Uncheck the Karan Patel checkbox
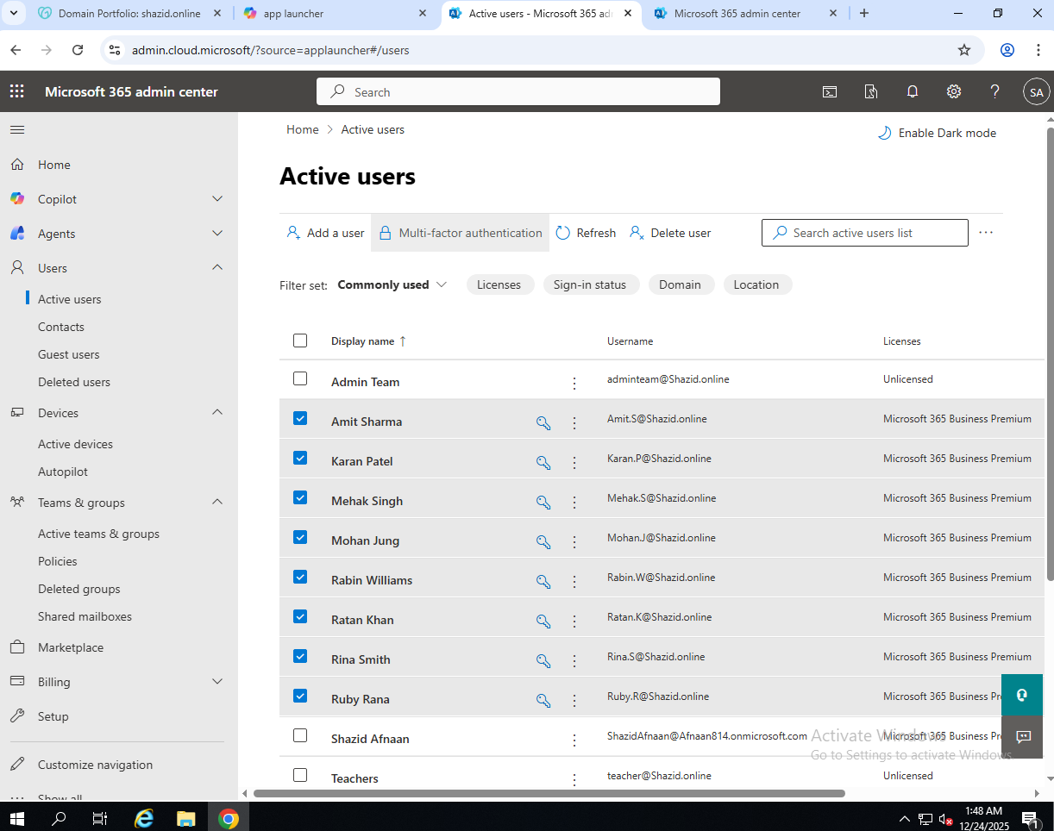1054x831 pixels. click(300, 458)
